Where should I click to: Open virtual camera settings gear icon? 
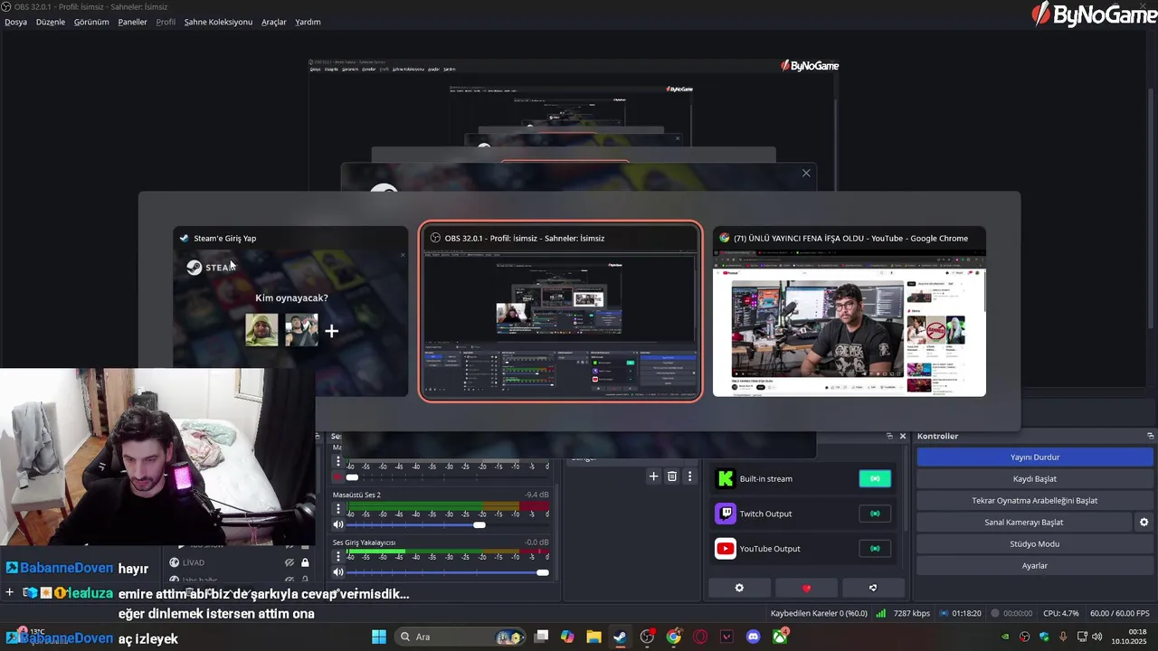[1144, 522]
